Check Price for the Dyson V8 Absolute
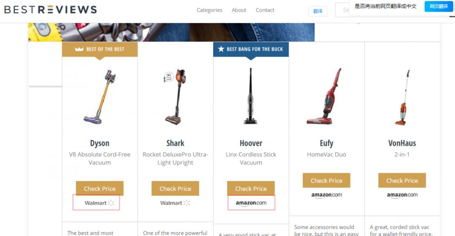This screenshot has height=236, width=455. point(100,188)
